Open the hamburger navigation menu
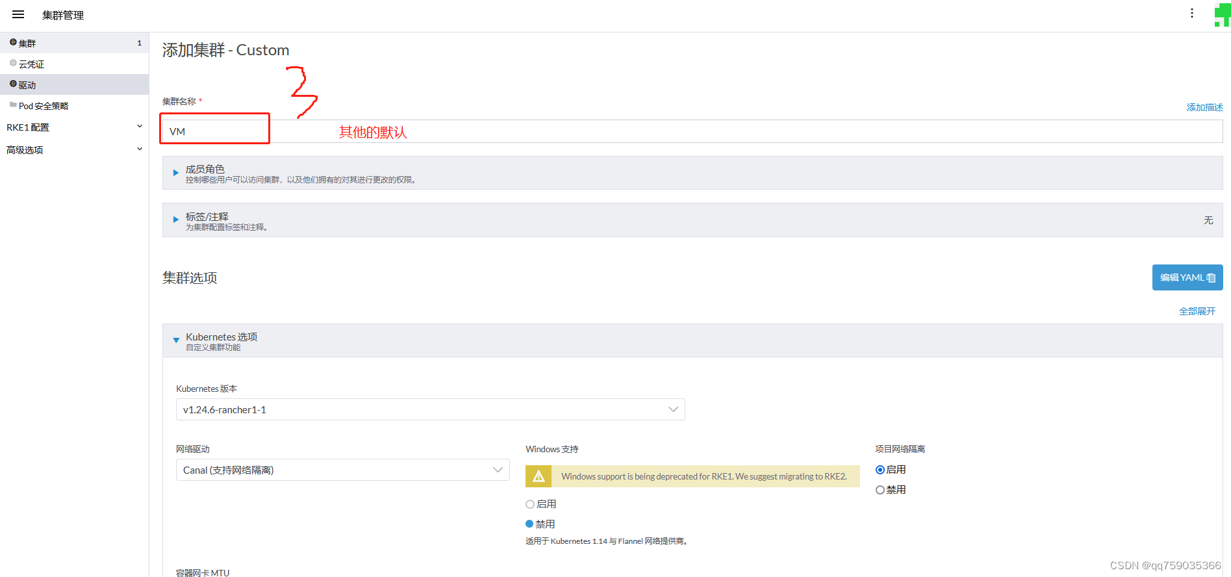The height and width of the screenshot is (577, 1231). [x=18, y=14]
